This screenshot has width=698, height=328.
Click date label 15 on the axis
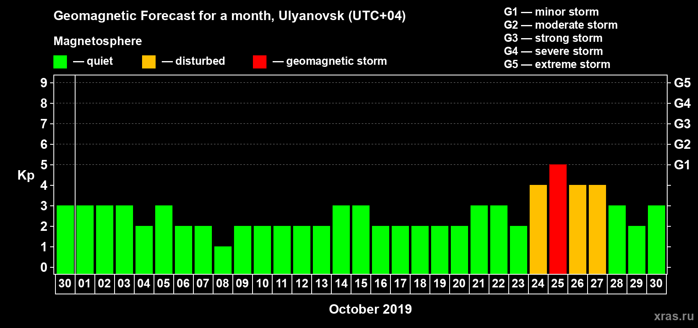point(360,284)
